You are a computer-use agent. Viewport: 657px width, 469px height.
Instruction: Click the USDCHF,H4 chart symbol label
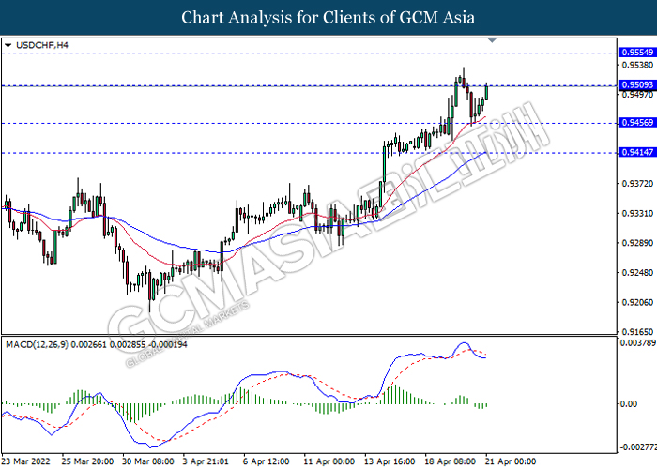coord(42,45)
